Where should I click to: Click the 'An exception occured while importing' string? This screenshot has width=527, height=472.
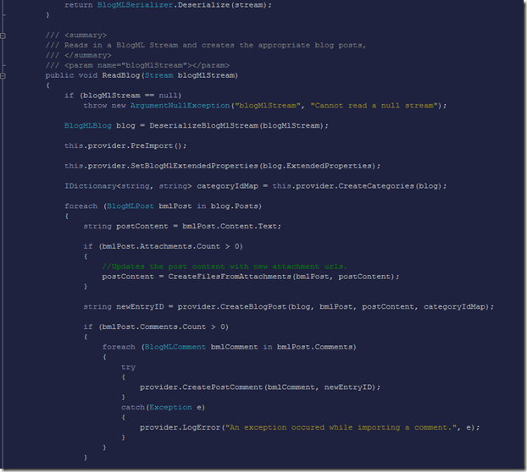coord(341,428)
